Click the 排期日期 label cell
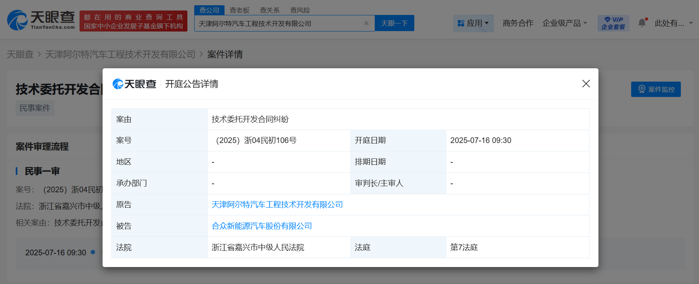The height and width of the screenshot is (284, 699). point(398,162)
